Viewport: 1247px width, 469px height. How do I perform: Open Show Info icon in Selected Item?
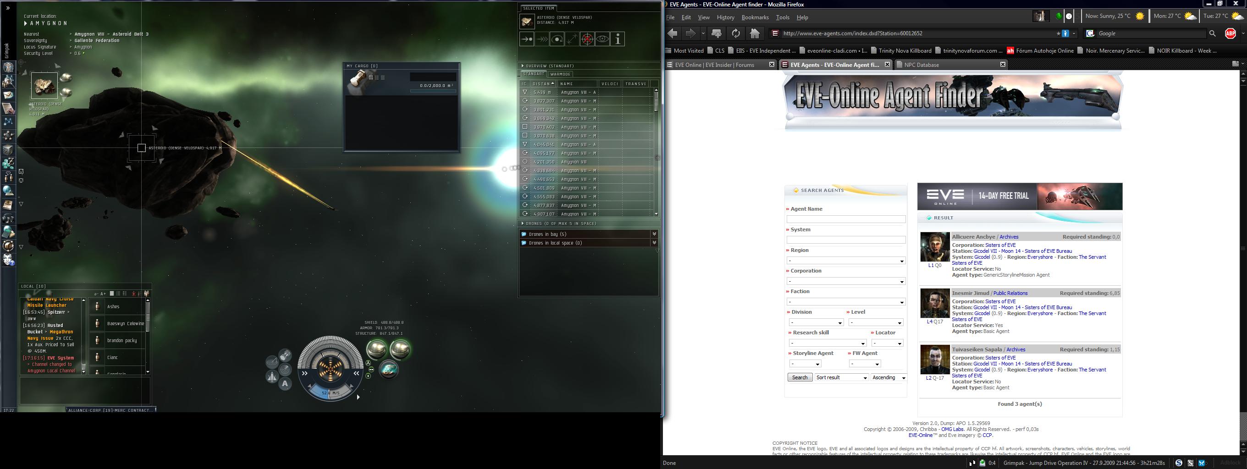(618, 39)
